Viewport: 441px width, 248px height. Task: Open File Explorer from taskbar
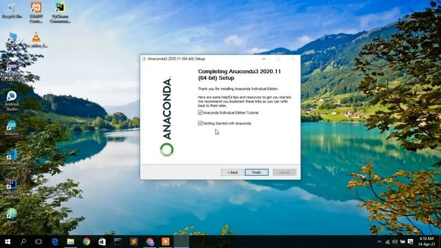pyautogui.click(x=70, y=242)
